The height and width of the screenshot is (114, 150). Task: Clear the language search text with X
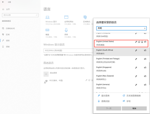145,28
